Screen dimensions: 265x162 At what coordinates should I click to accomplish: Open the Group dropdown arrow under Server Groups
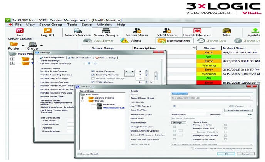point(42,46)
